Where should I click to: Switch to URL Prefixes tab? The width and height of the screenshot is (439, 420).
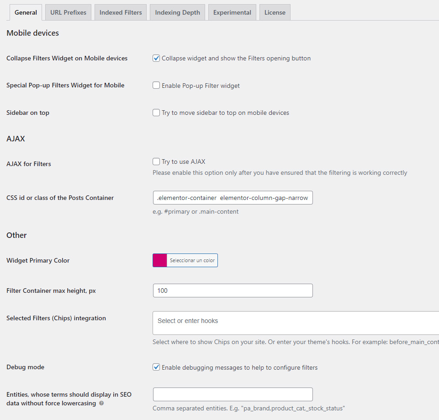pyautogui.click(x=69, y=12)
